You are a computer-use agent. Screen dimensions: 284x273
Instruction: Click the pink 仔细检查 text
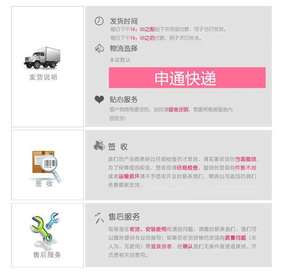click(187, 168)
